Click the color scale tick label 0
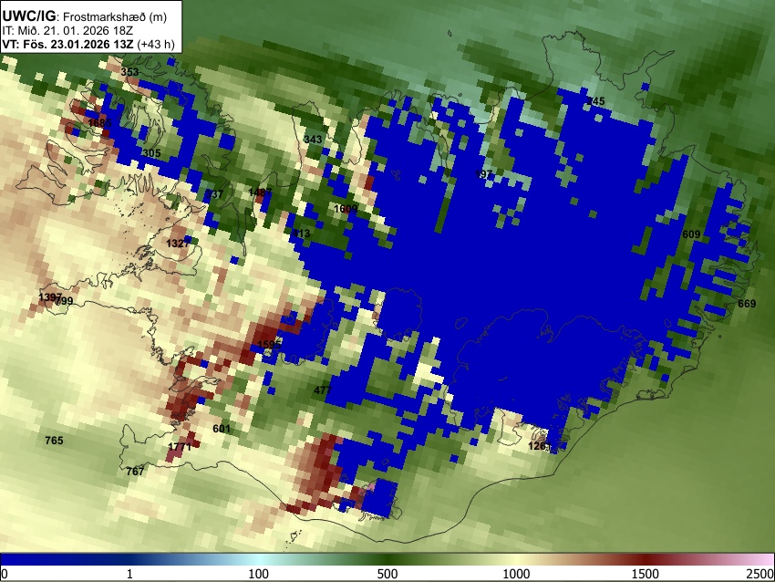775x582 pixels. tap(5, 574)
